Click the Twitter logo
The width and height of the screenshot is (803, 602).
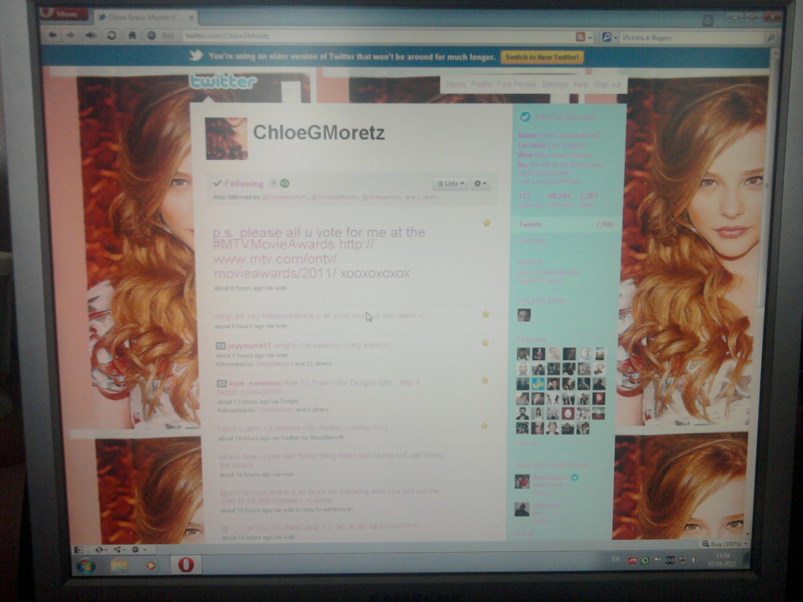coord(223,82)
